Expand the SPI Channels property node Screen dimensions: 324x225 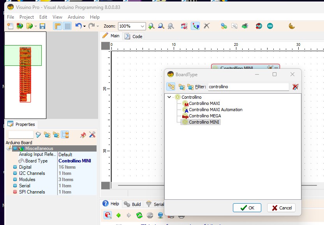(x=15, y=192)
